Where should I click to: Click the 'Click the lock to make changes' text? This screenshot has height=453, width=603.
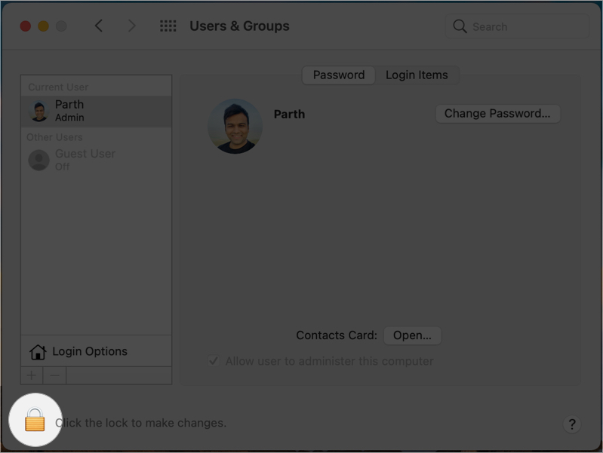(x=141, y=423)
